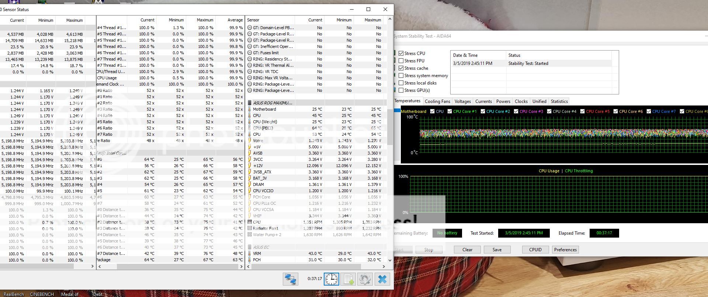Viewport: 708px width, 297px height.
Task: Switch to the Cooling Fans tab
Action: click(437, 101)
